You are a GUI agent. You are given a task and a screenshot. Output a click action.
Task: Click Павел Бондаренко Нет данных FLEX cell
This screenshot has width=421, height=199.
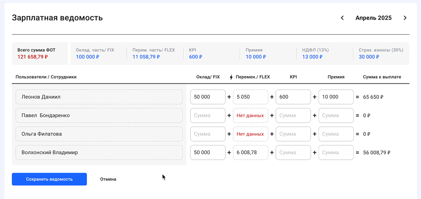coord(250,115)
